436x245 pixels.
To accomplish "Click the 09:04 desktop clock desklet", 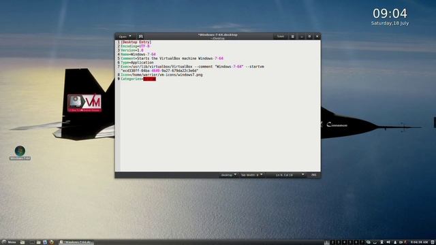I will click(x=390, y=14).
